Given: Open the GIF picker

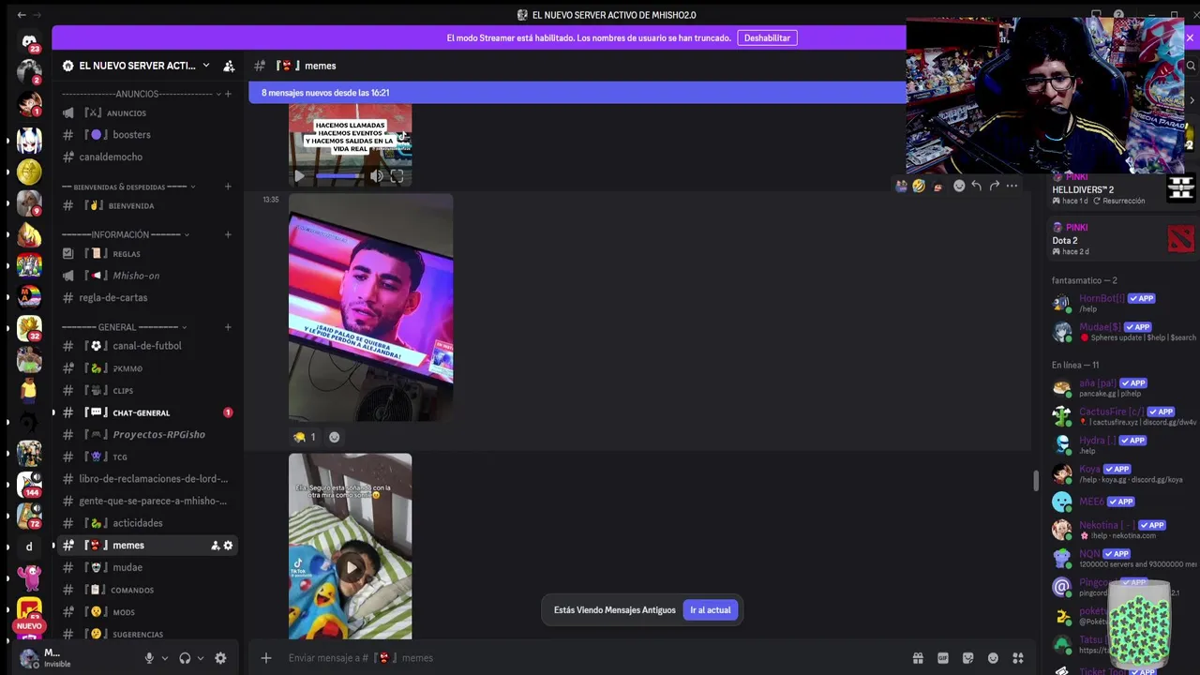Looking at the screenshot, I should [943, 658].
